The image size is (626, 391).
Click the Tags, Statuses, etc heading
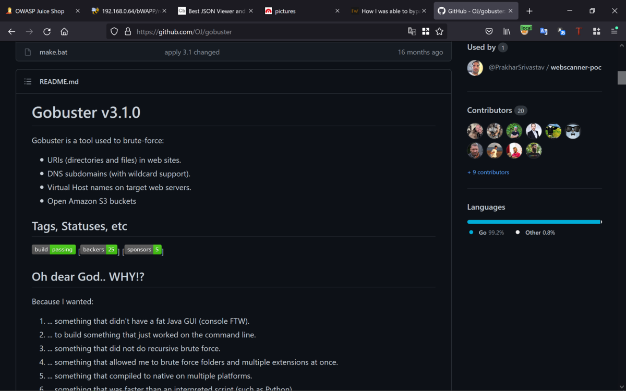79,226
